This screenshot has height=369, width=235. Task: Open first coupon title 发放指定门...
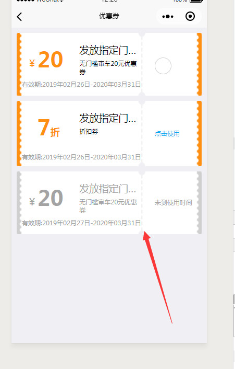pos(107,50)
